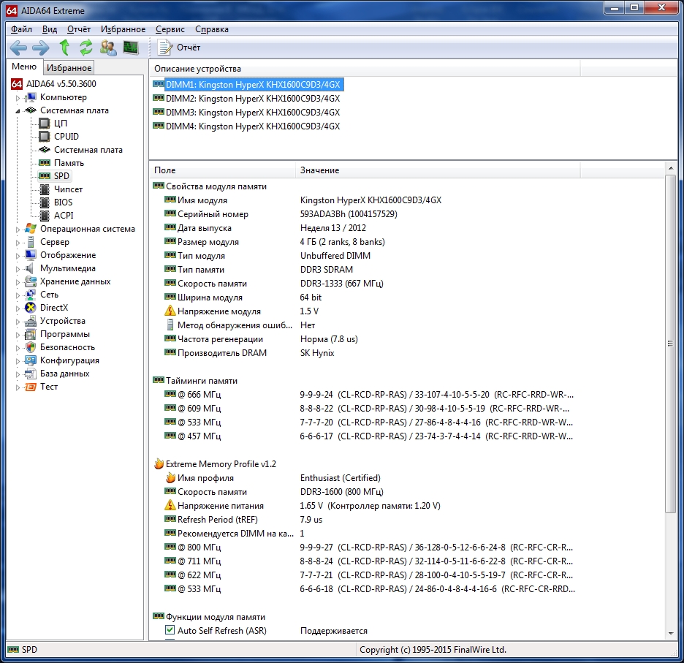This screenshot has width=684, height=663.
Task: Click the green Up arrow icon
Action: pyautogui.click(x=64, y=48)
